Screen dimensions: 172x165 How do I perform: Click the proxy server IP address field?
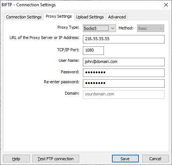[124, 39]
